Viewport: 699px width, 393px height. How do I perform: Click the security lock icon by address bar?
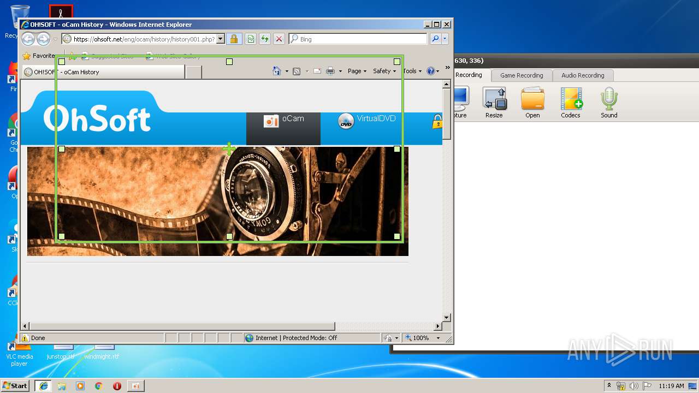234,39
